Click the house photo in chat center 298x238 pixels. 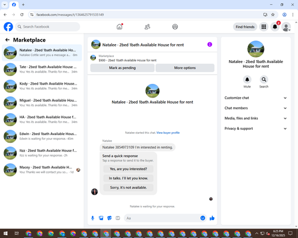153,91
